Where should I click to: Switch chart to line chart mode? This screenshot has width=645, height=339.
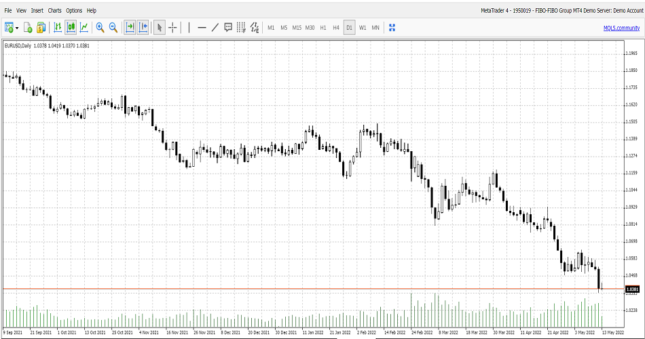point(84,28)
